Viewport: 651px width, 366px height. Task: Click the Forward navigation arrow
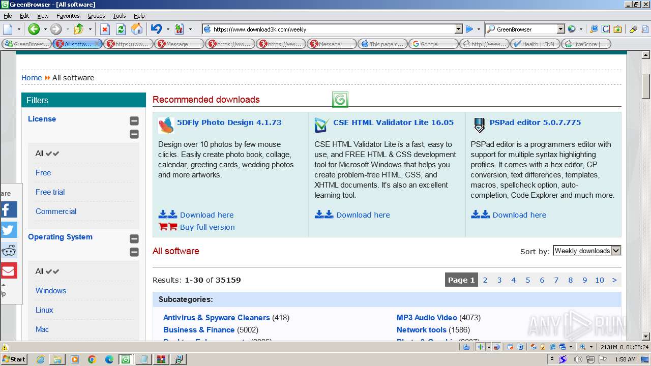coord(56,29)
